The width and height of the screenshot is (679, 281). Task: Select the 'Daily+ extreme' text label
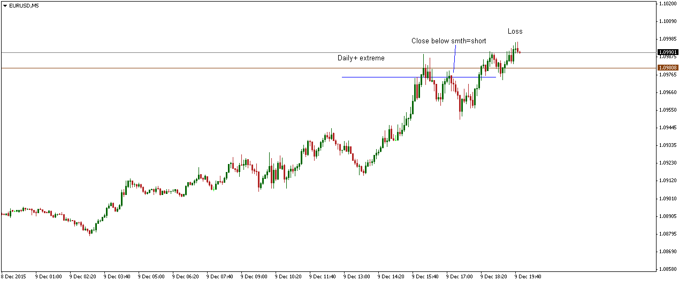point(361,58)
